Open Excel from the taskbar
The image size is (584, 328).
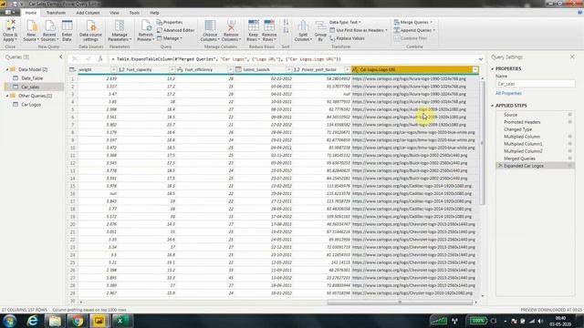tap(120, 321)
